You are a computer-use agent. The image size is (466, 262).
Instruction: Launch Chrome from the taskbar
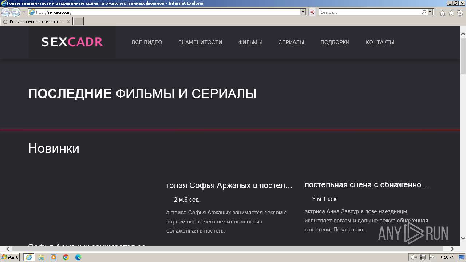[x=66, y=257]
